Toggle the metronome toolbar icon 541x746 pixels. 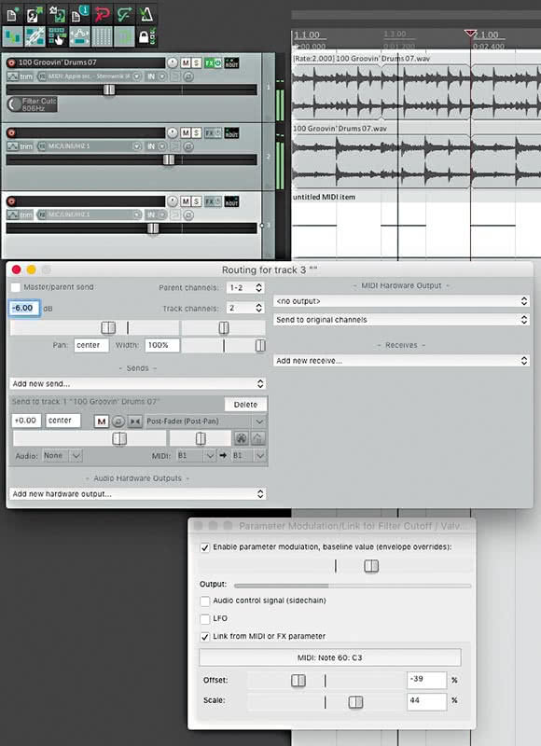(x=146, y=14)
